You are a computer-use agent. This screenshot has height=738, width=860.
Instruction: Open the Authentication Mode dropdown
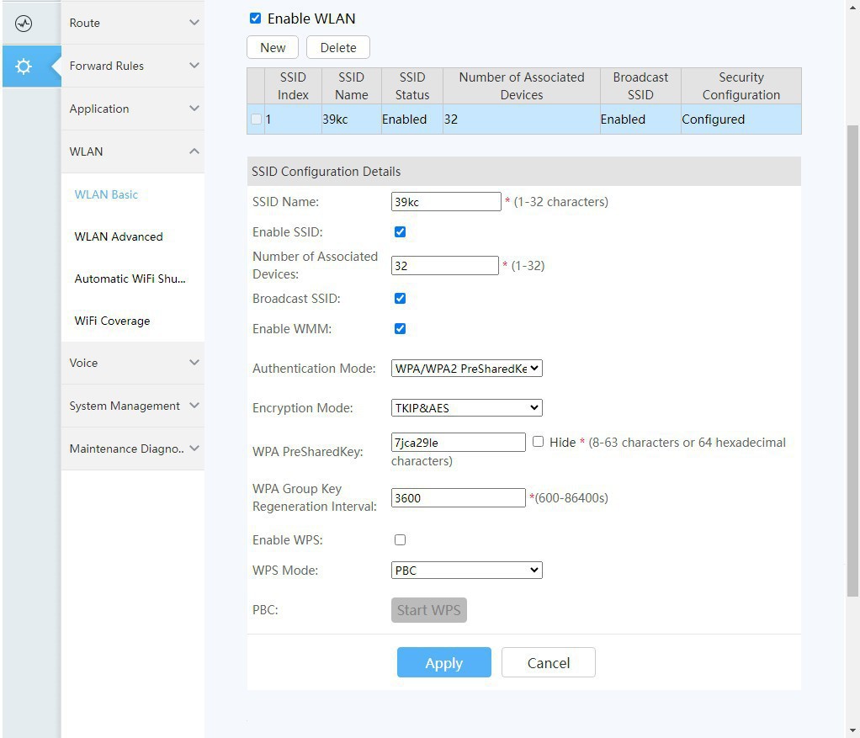(466, 369)
